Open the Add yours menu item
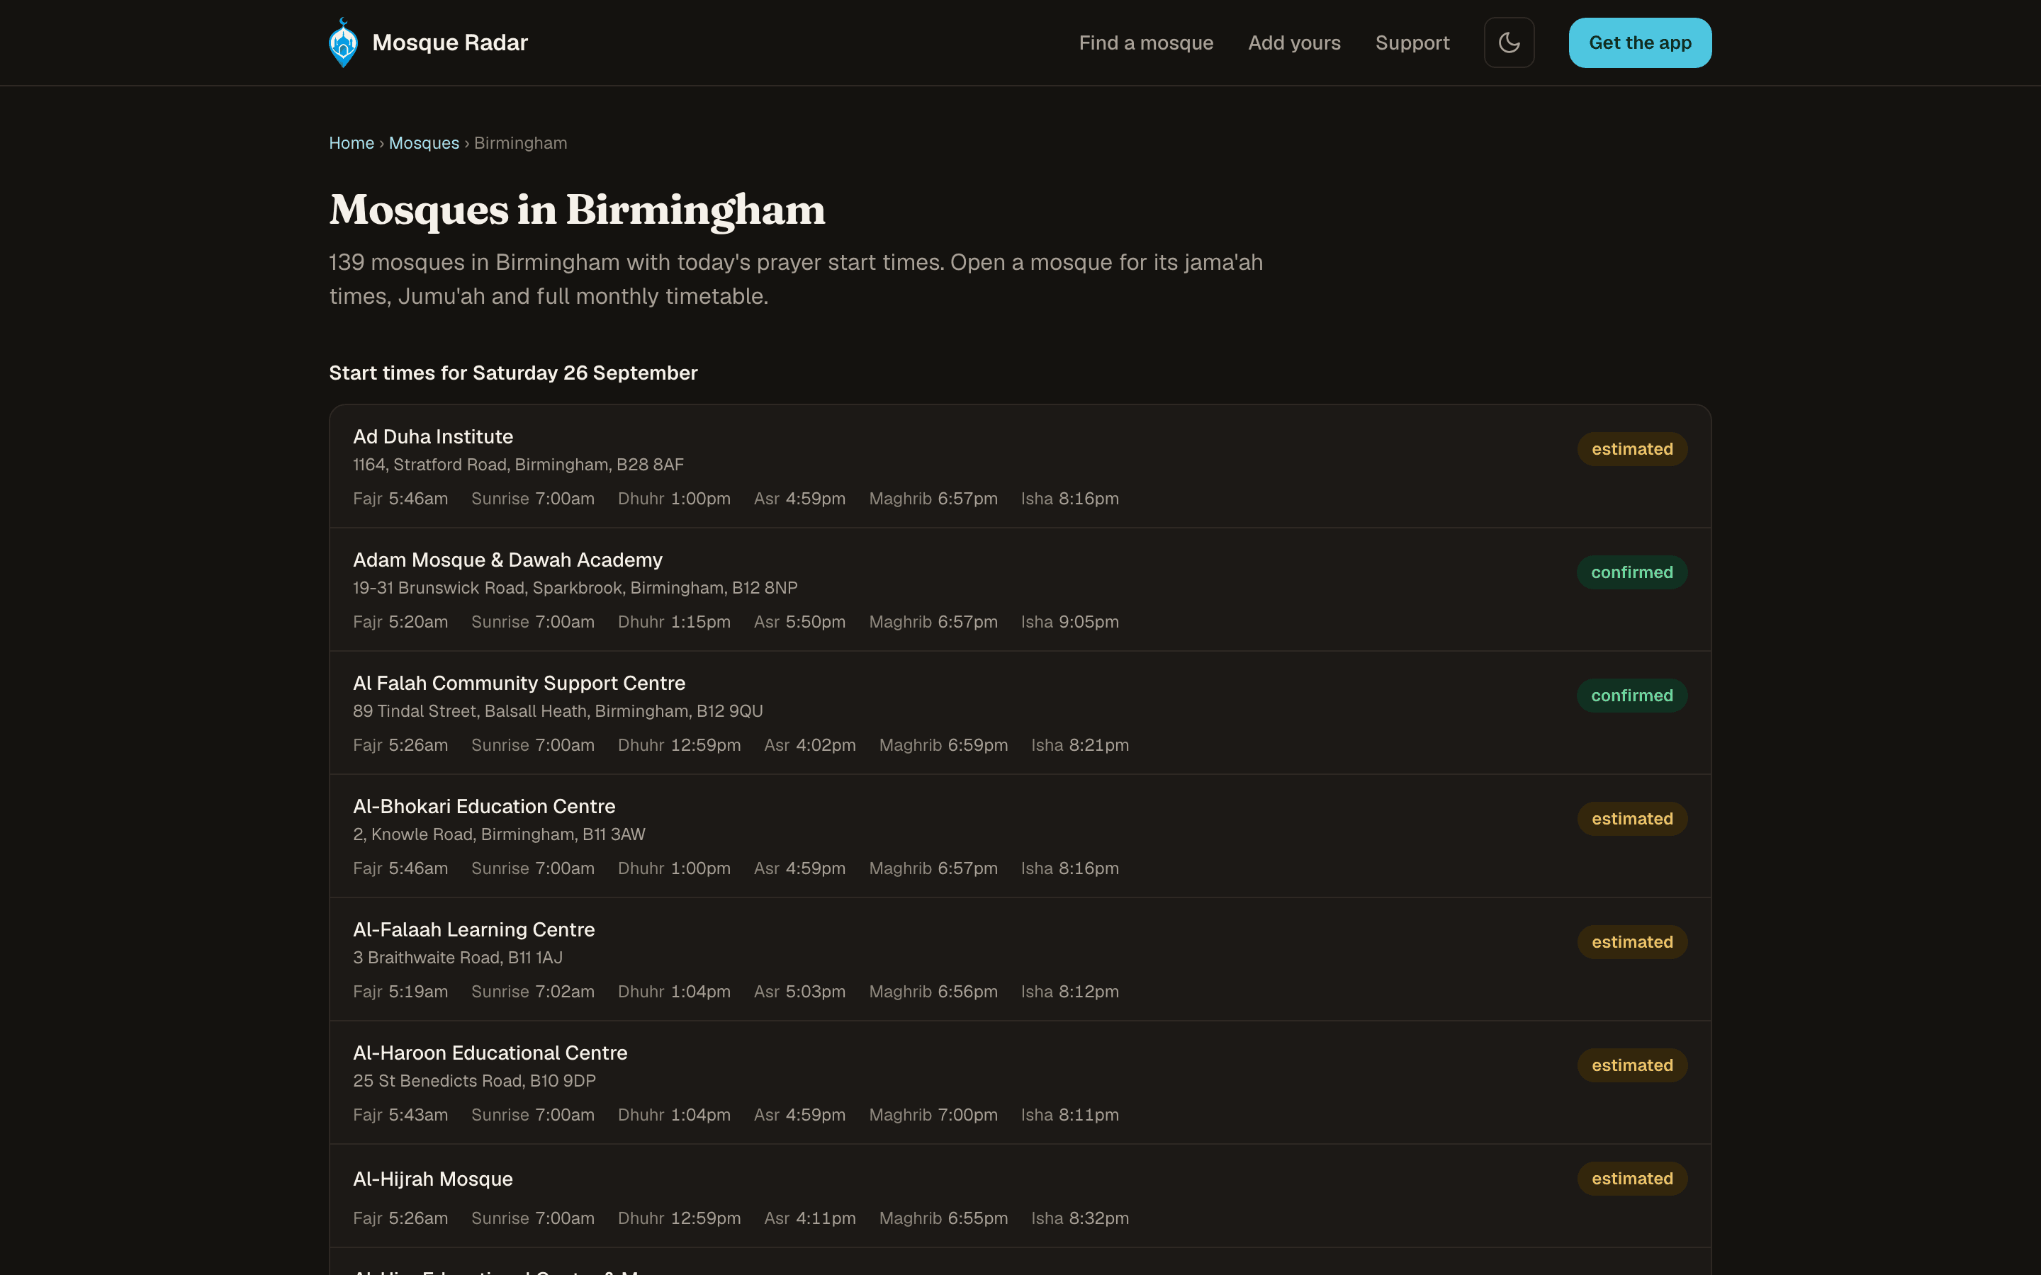Screen dimensions: 2041x1275 (1294, 43)
